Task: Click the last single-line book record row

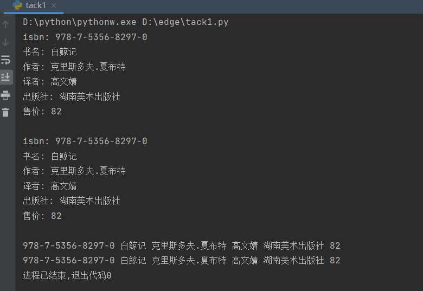Action: 182,260
